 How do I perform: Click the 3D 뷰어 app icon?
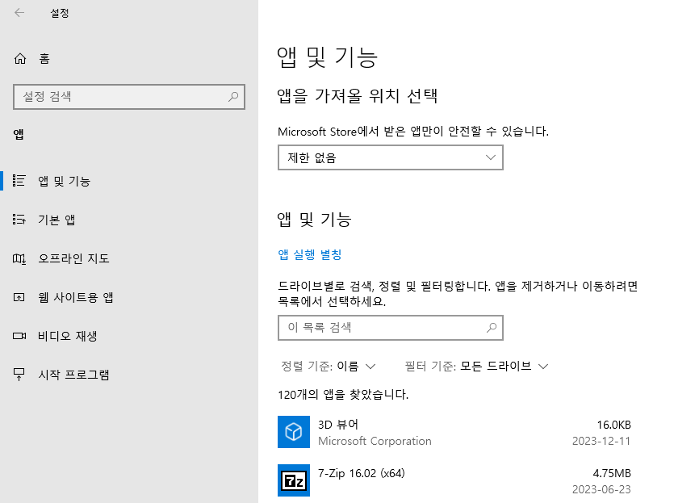pos(294,432)
